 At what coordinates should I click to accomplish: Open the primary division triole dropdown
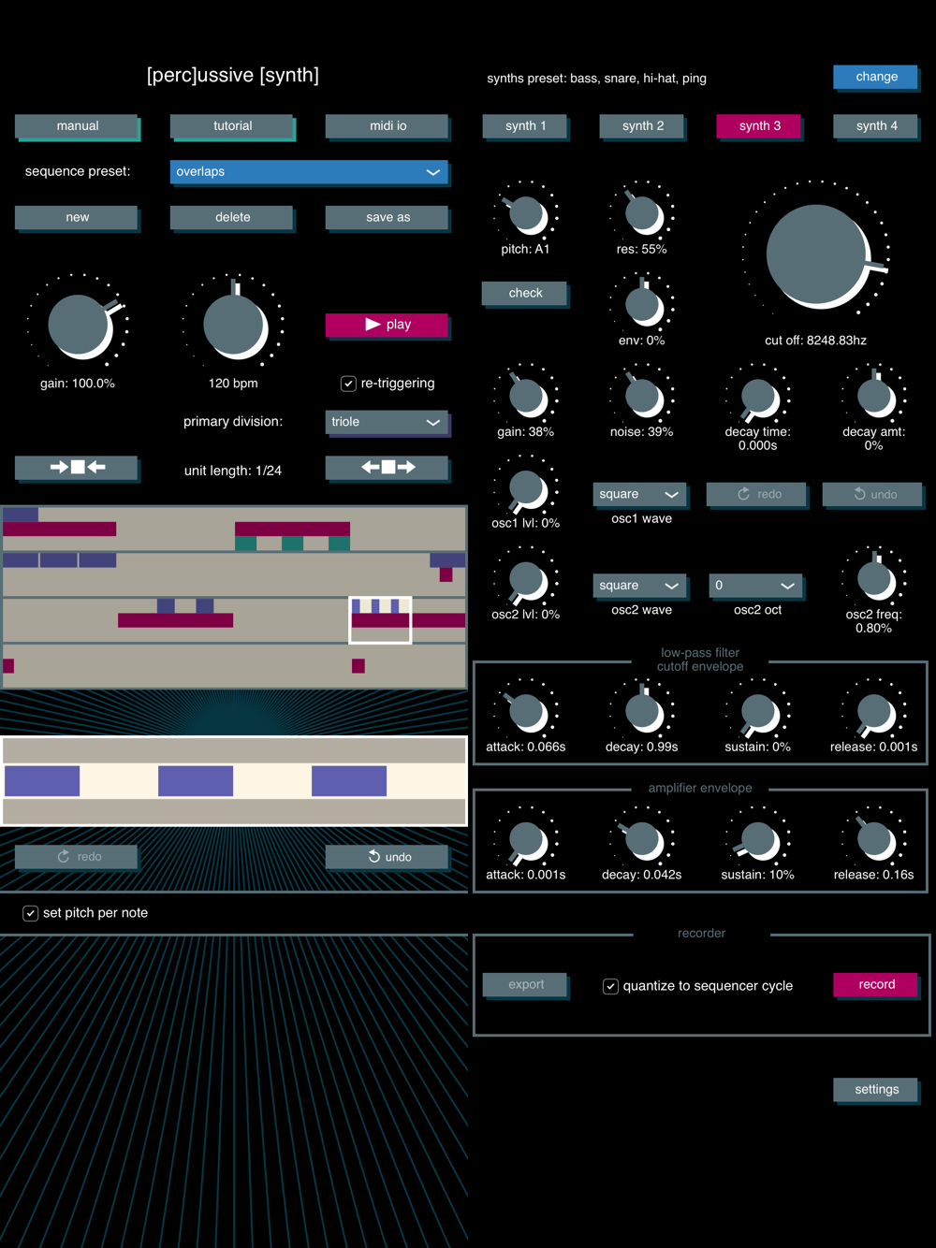click(388, 422)
